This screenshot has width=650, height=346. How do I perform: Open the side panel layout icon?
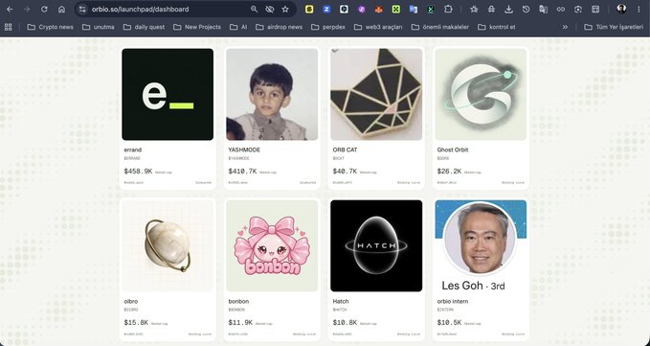[595, 10]
